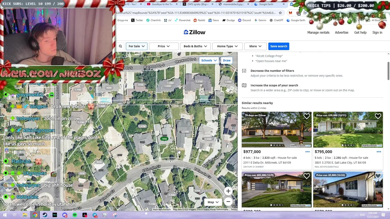Open more options on $977,000 listing
This screenshot has height=219, width=390.
point(307,152)
